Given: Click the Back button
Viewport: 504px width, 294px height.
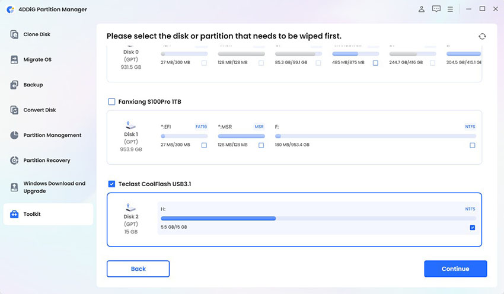Looking at the screenshot, I should (x=138, y=269).
